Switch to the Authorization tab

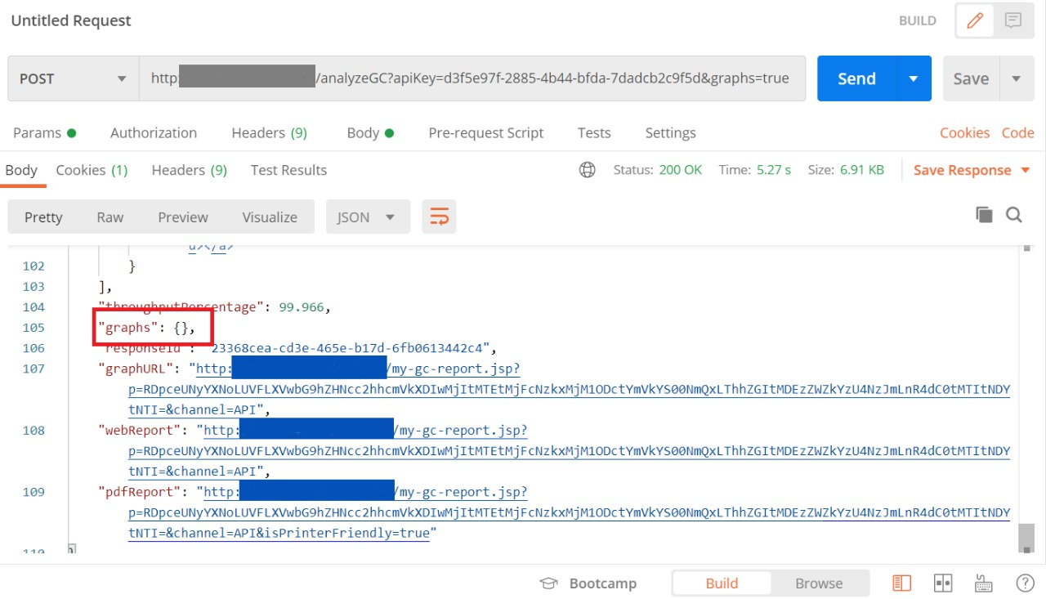point(154,132)
